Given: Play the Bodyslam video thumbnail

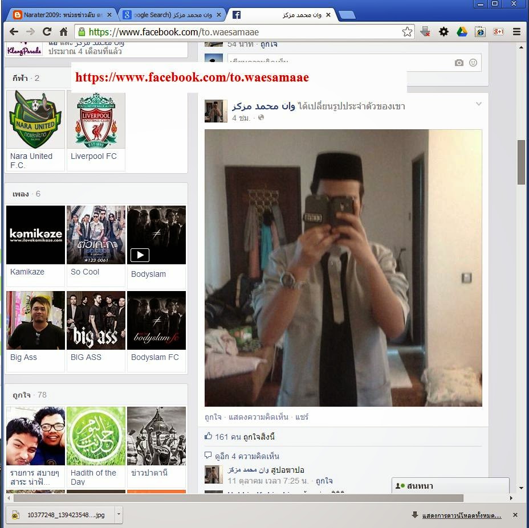Looking at the screenshot, I should pos(140,255).
